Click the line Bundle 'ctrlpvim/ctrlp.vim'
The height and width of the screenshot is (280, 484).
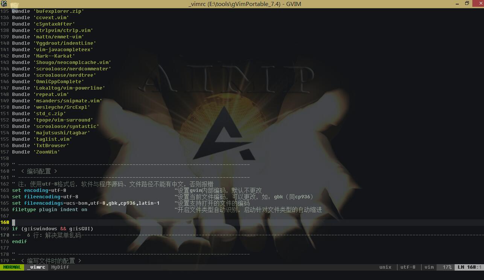click(53, 30)
